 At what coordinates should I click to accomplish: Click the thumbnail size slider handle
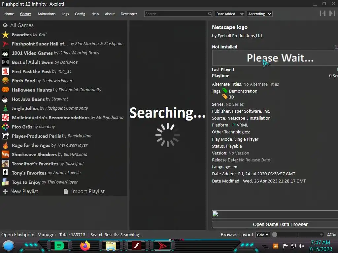275,235
